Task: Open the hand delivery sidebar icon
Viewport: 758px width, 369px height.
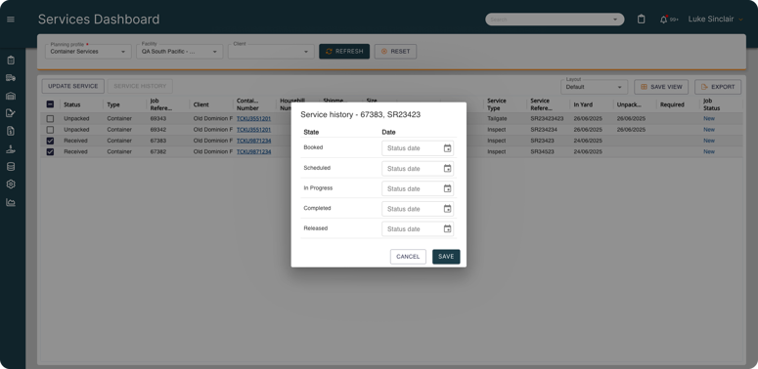Action: 11,149
